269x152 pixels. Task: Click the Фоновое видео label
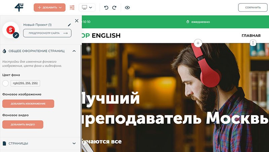click(x=15, y=115)
